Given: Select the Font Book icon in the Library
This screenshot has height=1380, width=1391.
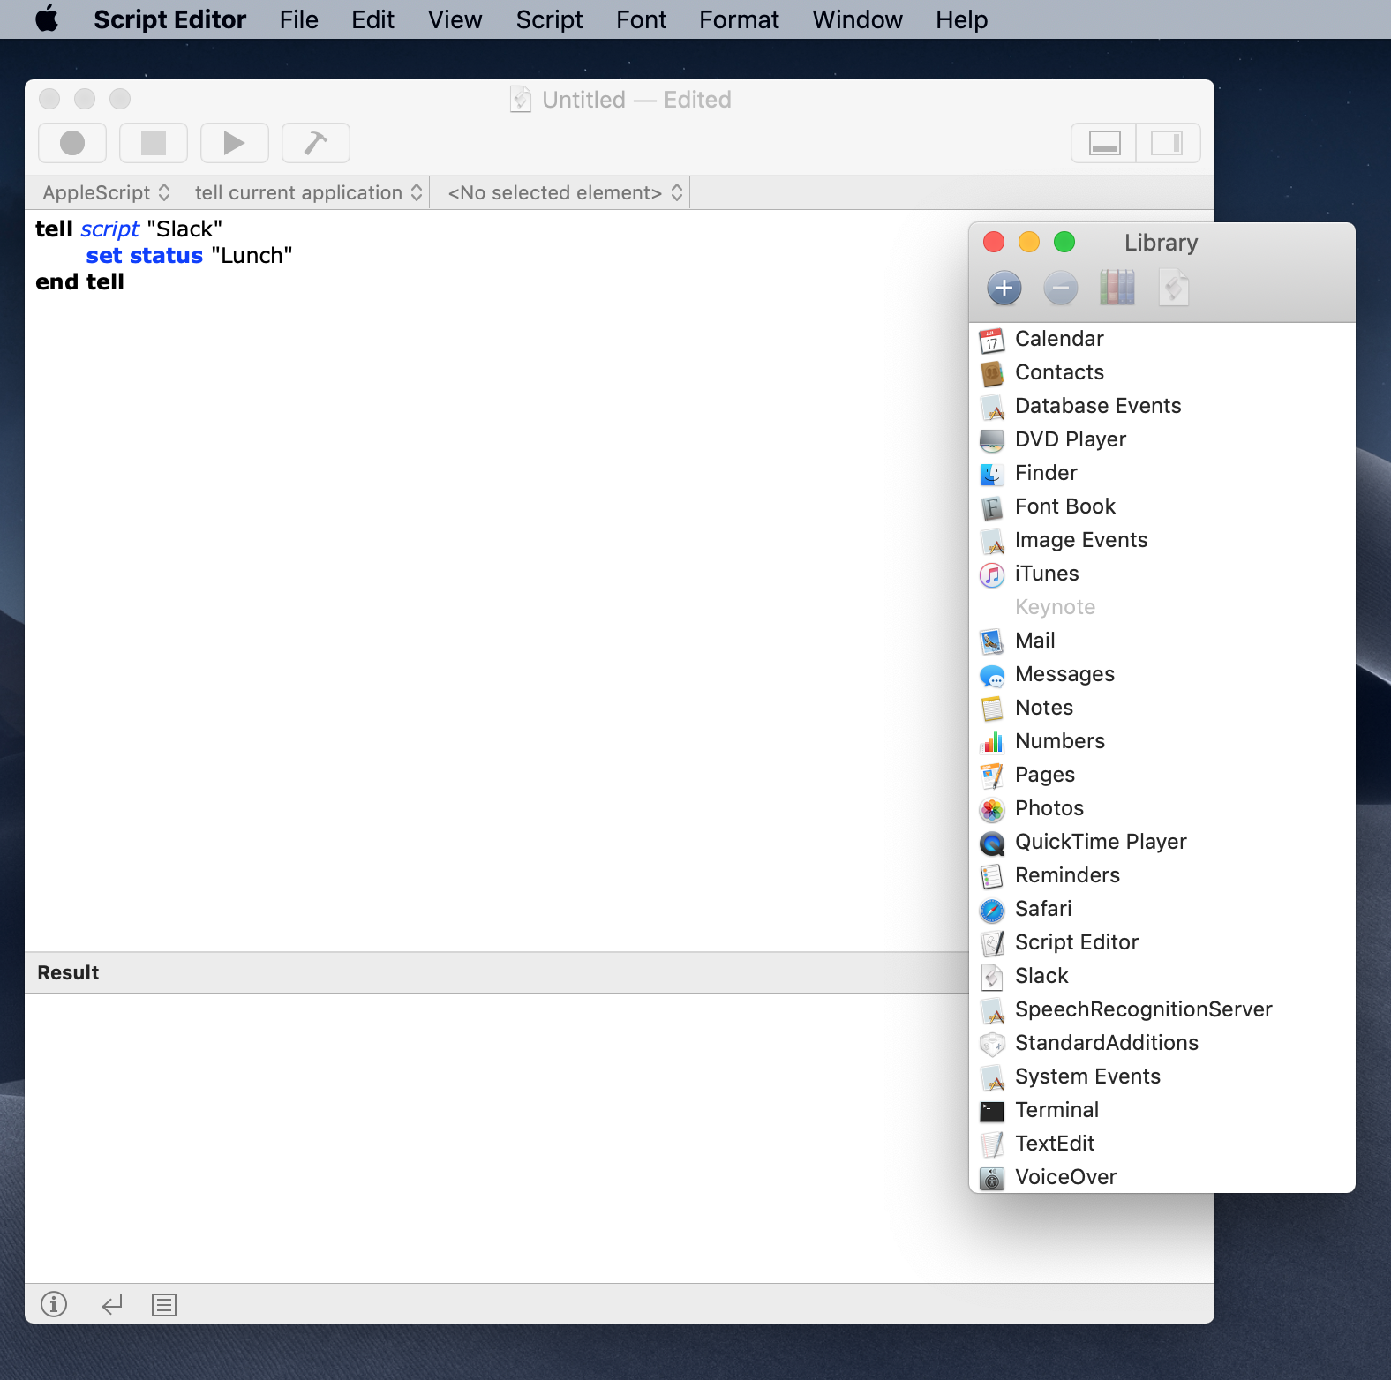Looking at the screenshot, I should (x=992, y=507).
